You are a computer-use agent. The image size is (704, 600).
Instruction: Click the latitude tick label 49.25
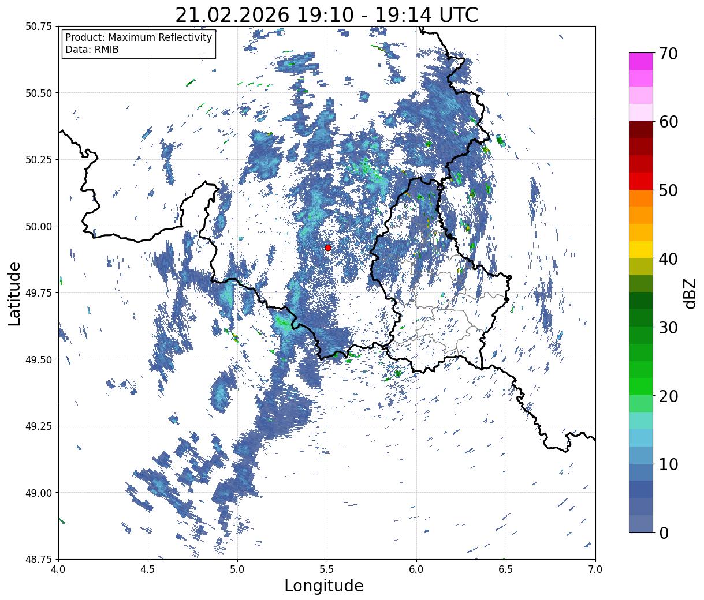(38, 426)
